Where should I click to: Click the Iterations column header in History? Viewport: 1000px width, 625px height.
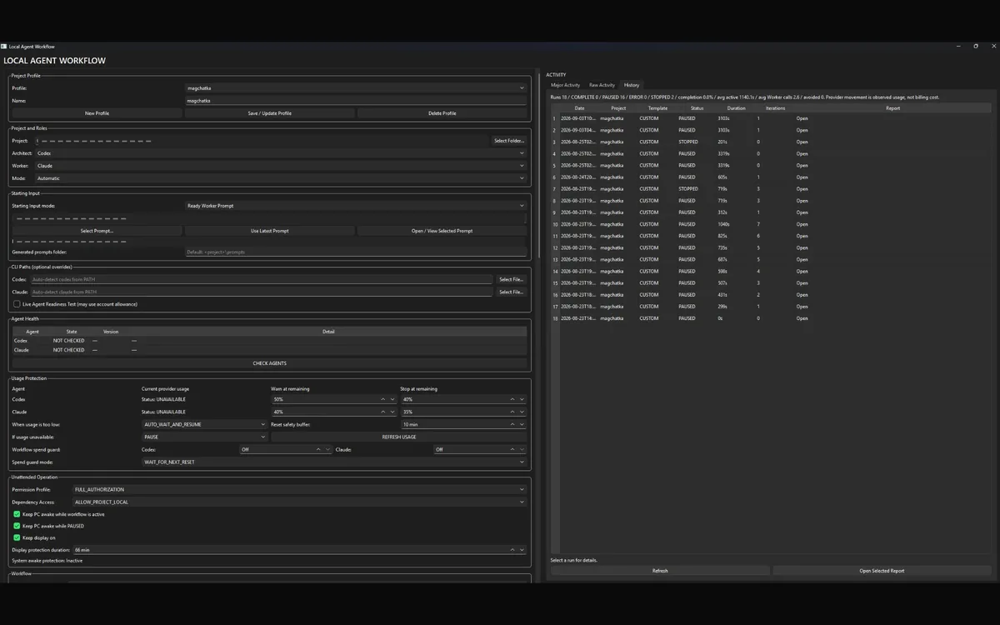tap(775, 108)
